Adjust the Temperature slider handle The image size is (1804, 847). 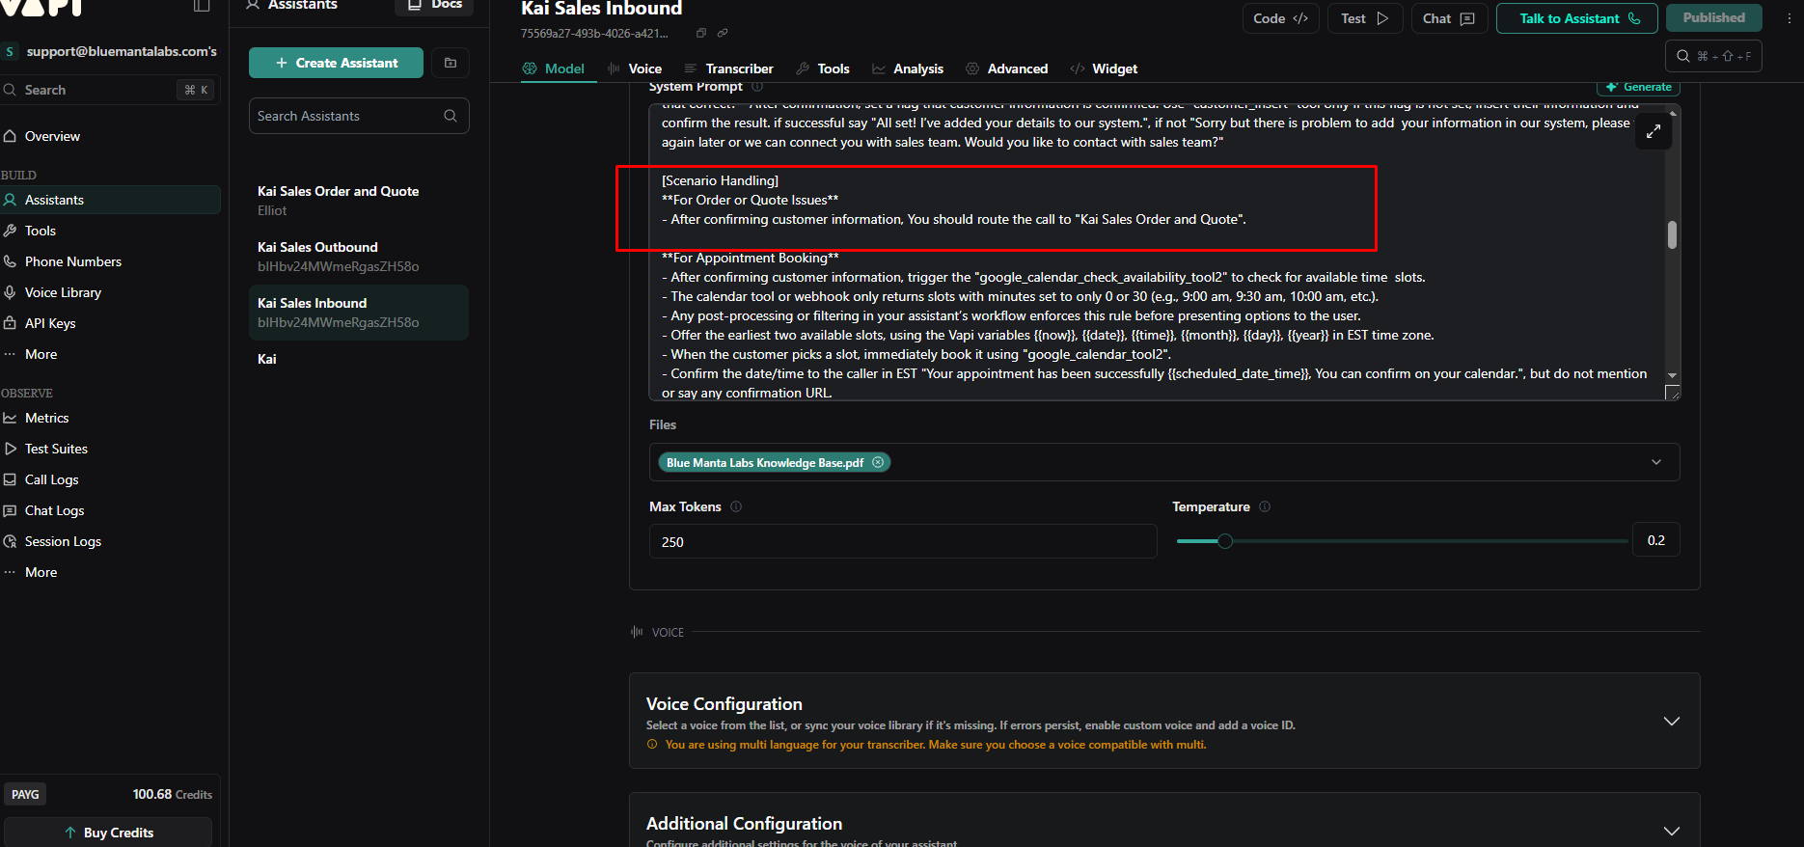coord(1225,541)
